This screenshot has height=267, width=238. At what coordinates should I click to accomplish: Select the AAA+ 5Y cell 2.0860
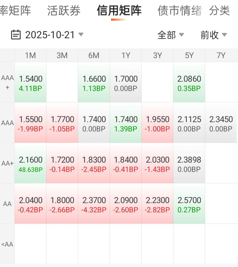tap(189, 83)
